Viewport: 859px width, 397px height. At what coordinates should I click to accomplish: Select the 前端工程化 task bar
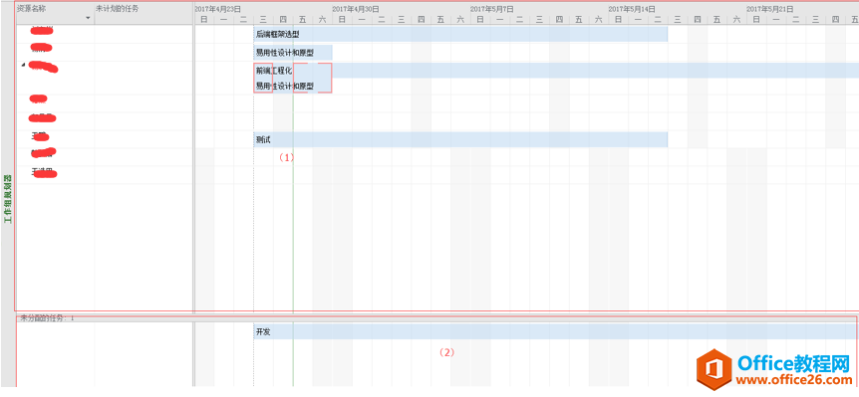(x=556, y=71)
